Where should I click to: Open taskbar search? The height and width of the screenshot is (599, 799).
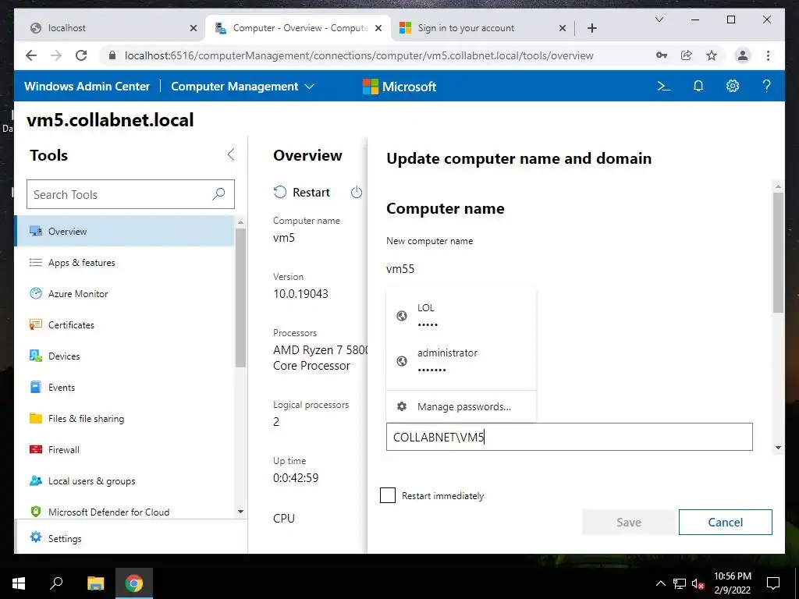coord(56,583)
